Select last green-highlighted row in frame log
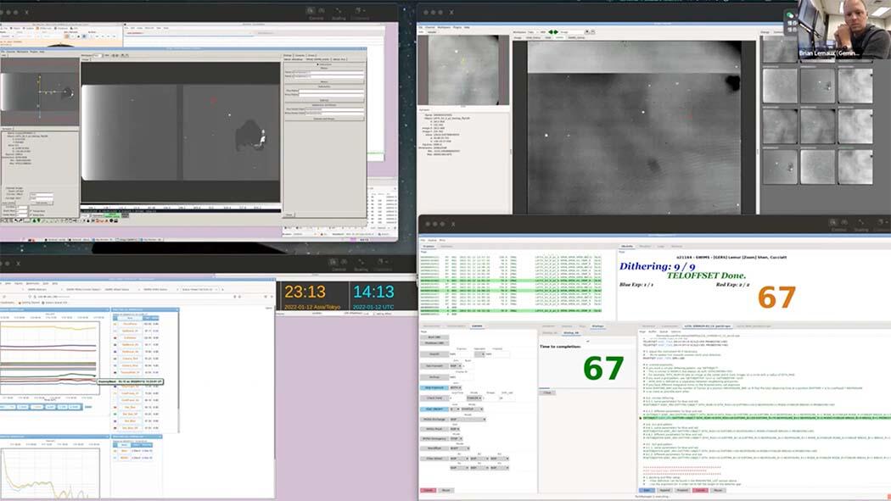891x501 pixels. pos(511,311)
